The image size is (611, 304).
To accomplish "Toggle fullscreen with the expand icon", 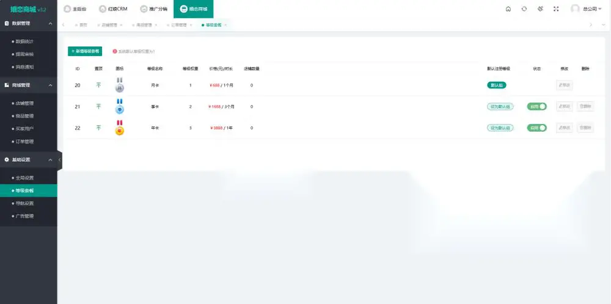I will tap(556, 9).
